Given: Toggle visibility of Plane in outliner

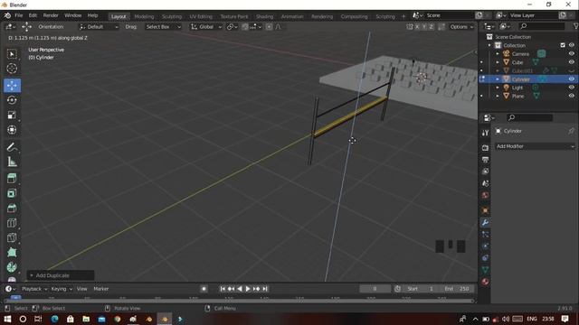Looking at the screenshot, I should click(x=571, y=96).
